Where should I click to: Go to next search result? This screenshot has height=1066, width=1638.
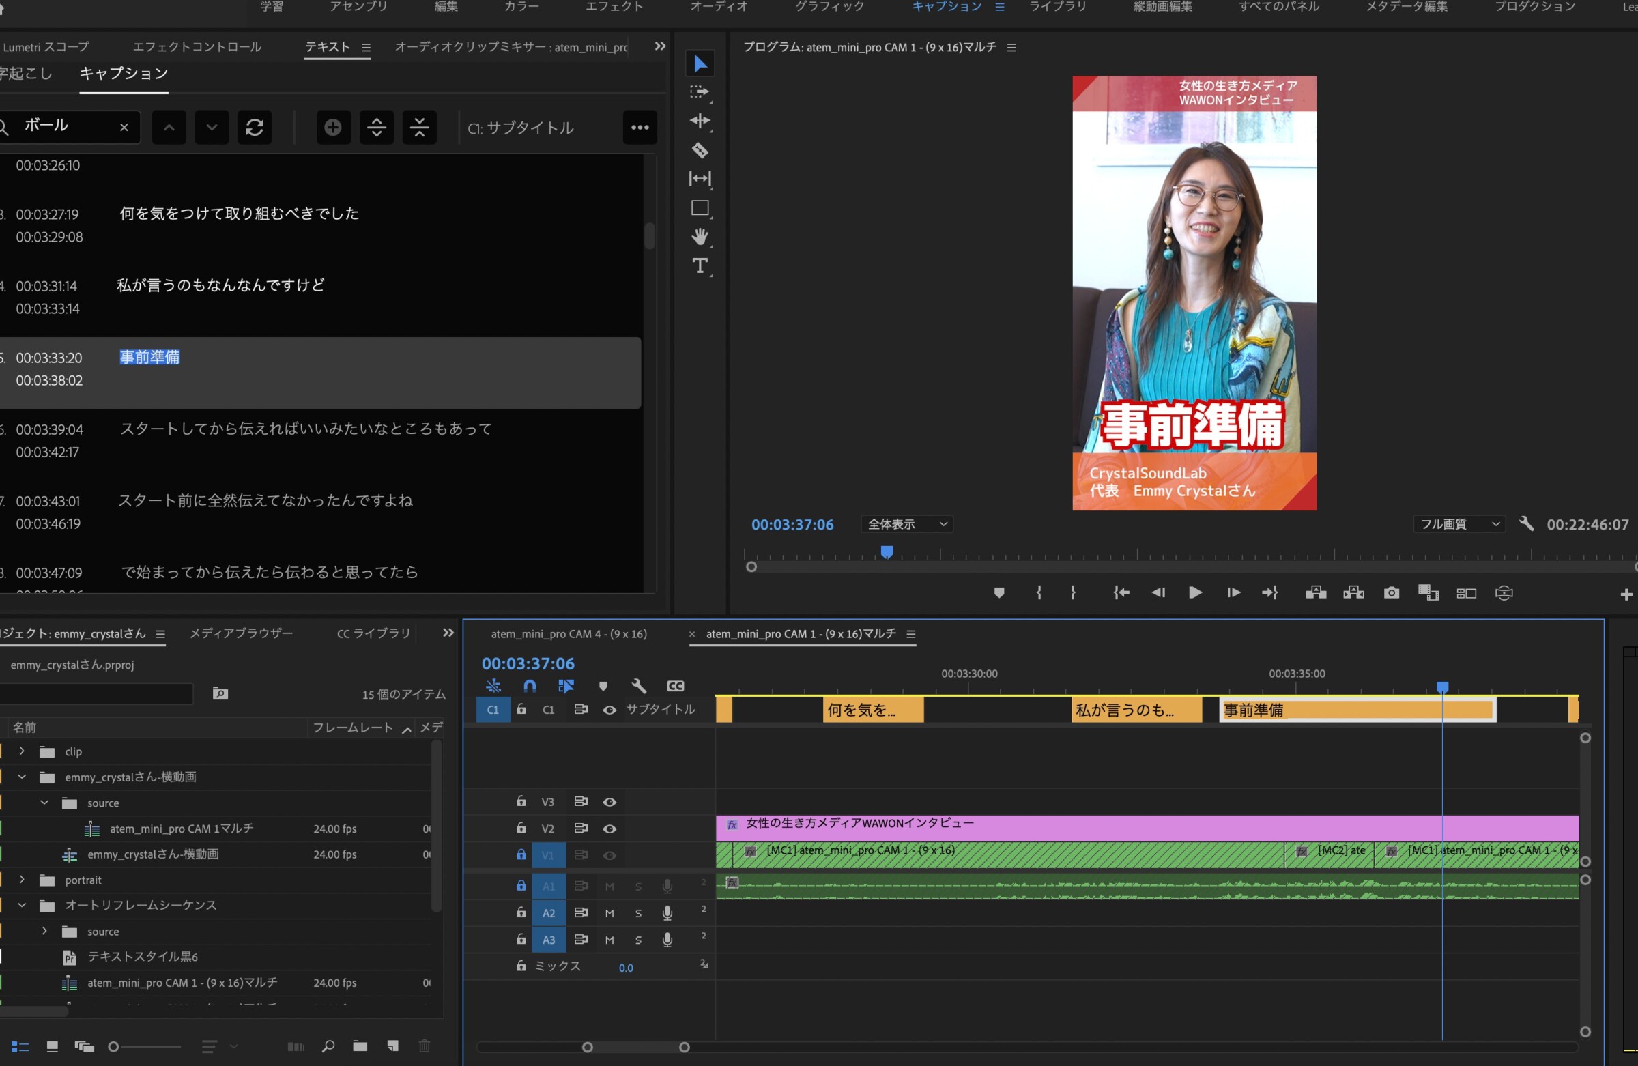click(212, 128)
